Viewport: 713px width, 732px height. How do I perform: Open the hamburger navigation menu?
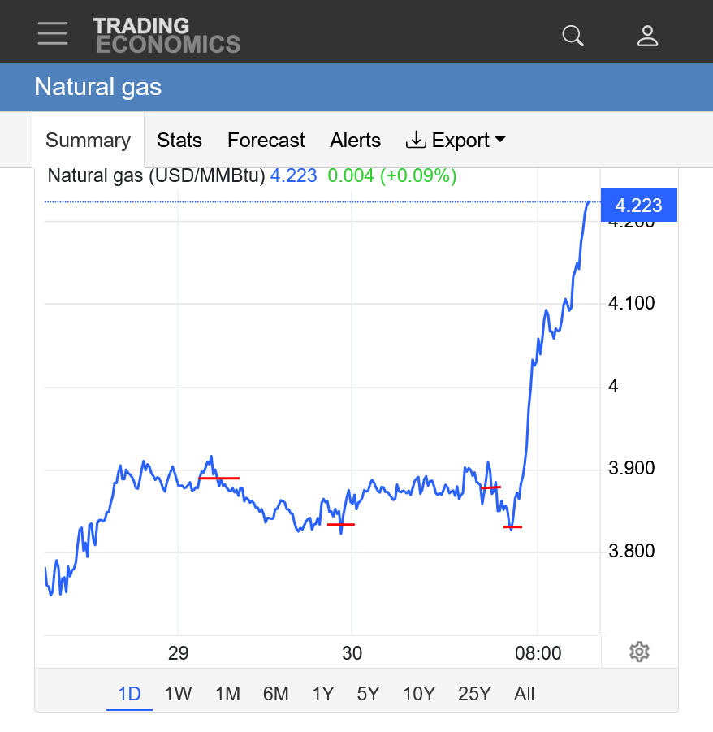click(53, 34)
